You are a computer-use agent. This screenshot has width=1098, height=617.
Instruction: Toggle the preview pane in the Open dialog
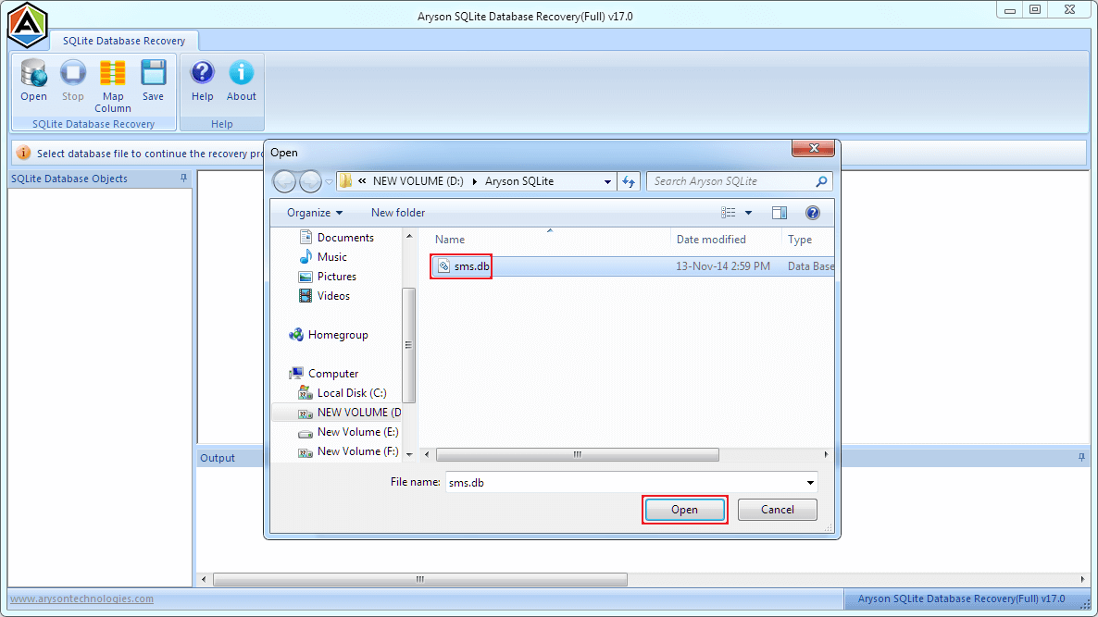(x=779, y=212)
